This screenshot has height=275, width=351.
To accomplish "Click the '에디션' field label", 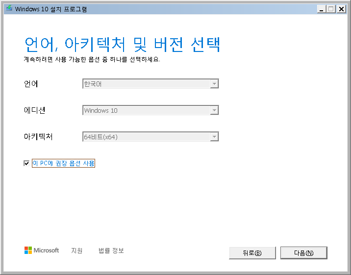I will (35, 110).
